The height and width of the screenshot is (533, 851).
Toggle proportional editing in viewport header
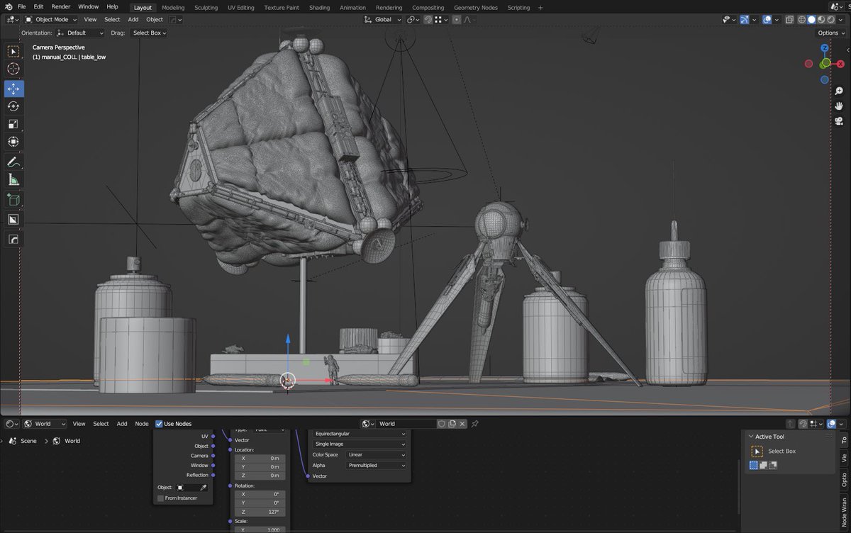pos(456,20)
